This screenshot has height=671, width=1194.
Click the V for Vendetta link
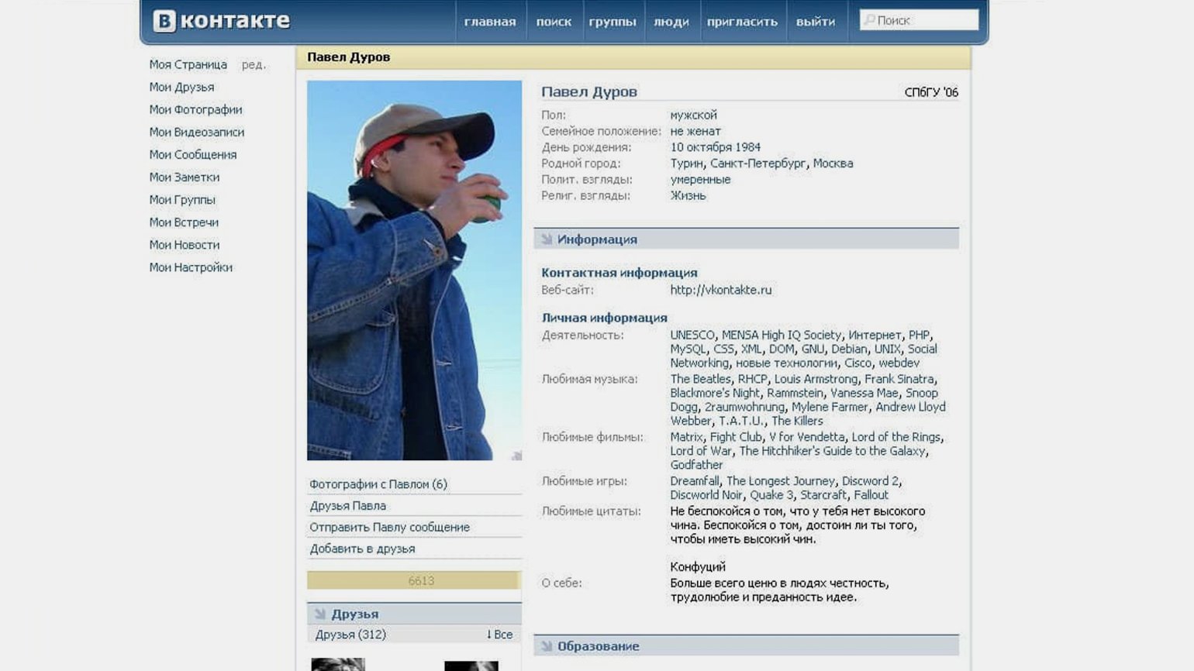coord(807,438)
